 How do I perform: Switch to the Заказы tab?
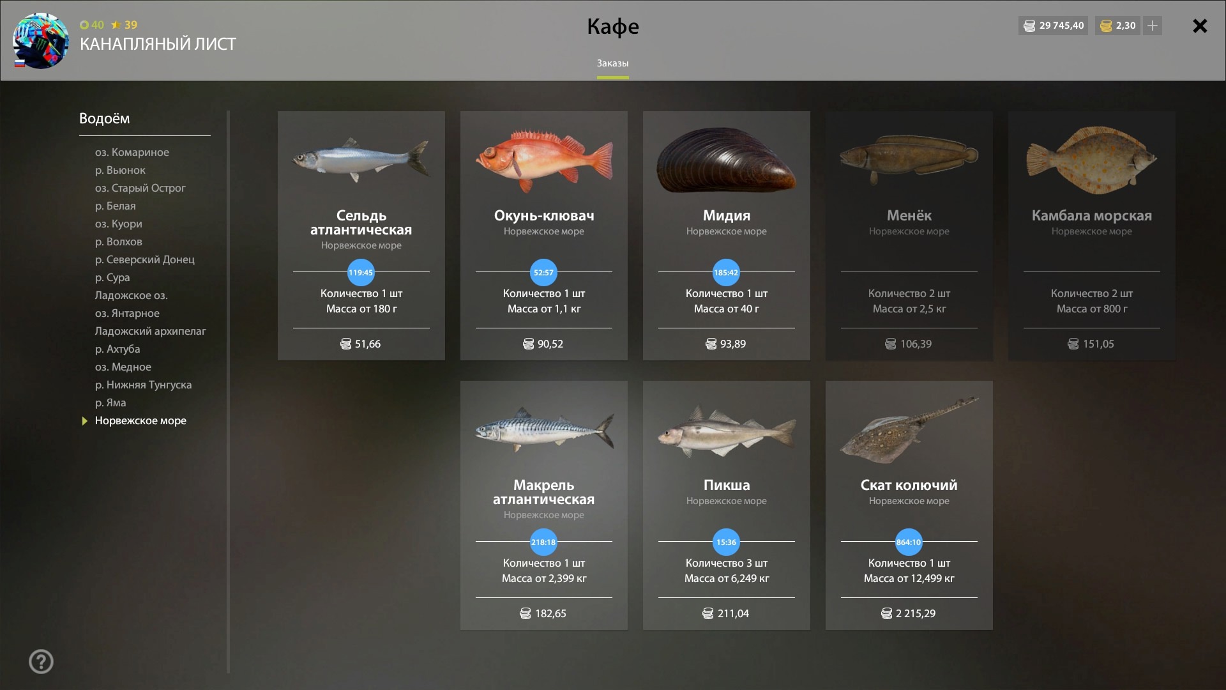click(613, 63)
